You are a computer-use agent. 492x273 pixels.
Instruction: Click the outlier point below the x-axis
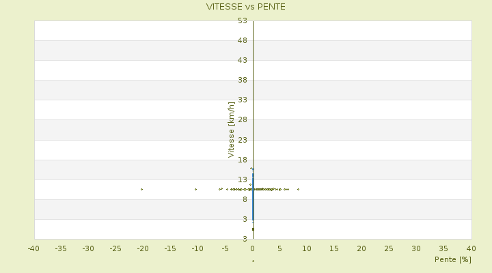click(253, 261)
